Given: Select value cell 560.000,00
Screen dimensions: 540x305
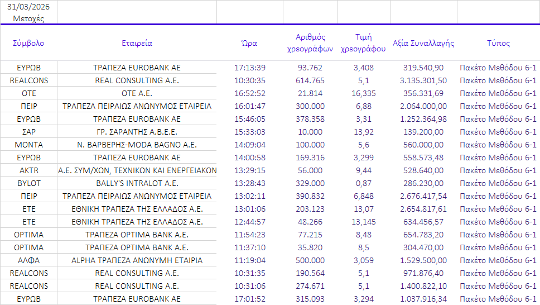Looking at the screenshot, I should [x=423, y=145].
